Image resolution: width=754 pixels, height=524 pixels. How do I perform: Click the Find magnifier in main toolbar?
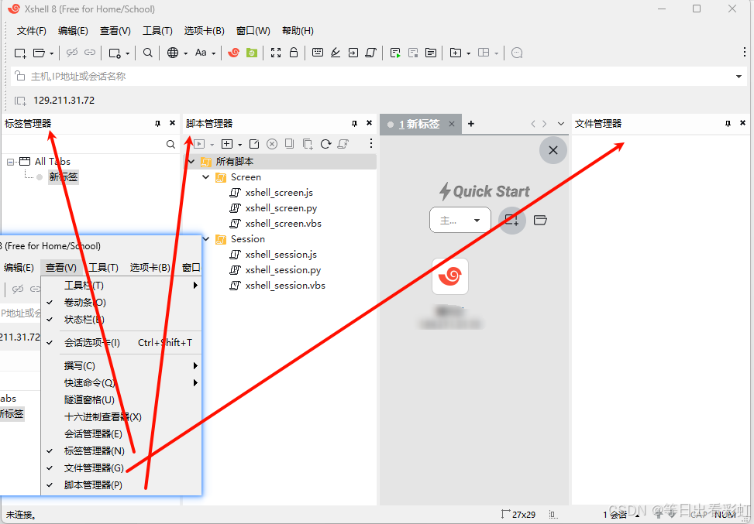148,53
